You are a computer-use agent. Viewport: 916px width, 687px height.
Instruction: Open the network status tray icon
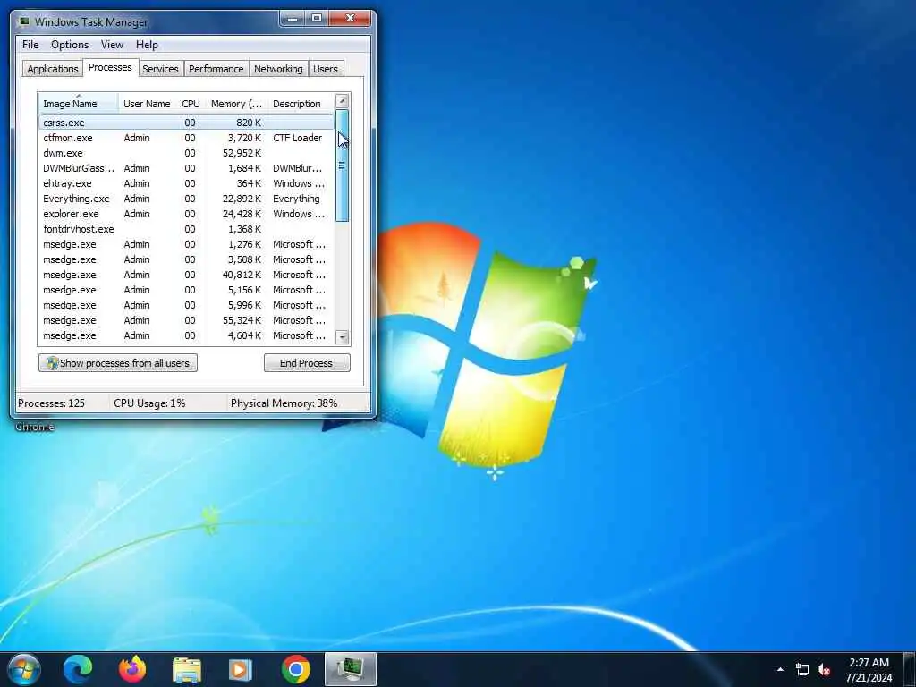(802, 669)
